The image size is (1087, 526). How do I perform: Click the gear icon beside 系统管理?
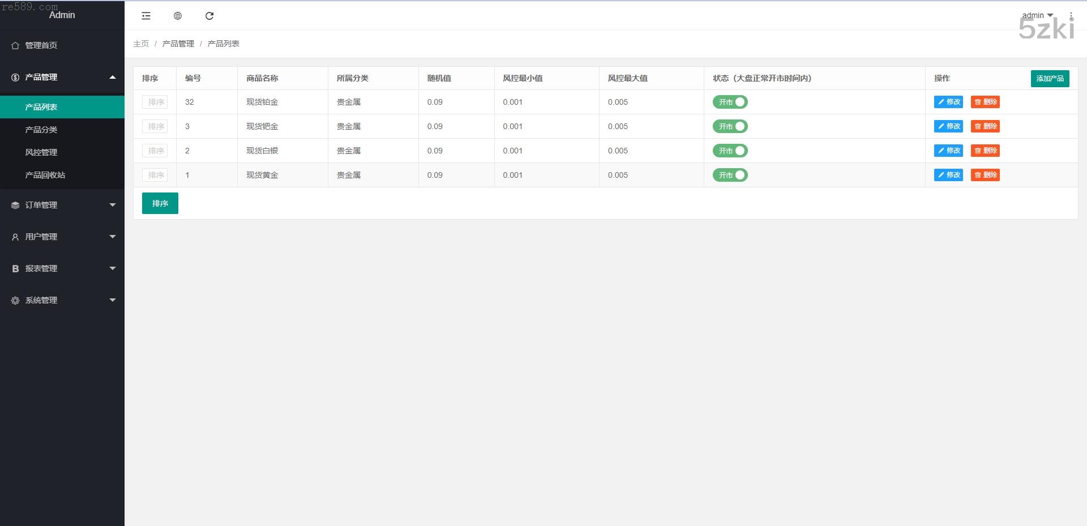15,301
